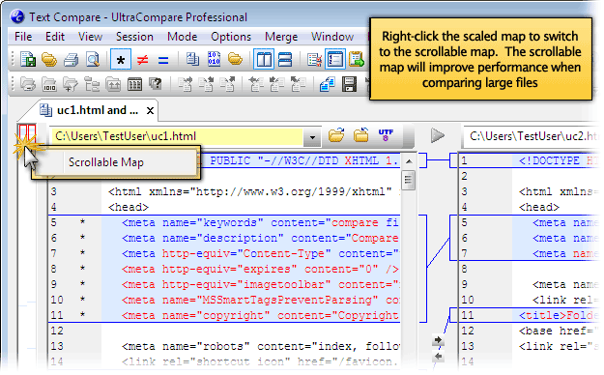Click the UTF-8 encoding icon

click(386, 135)
